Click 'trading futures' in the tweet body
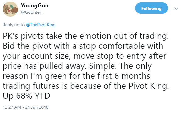Viewport: 186px width, 114px height. pos(31,86)
